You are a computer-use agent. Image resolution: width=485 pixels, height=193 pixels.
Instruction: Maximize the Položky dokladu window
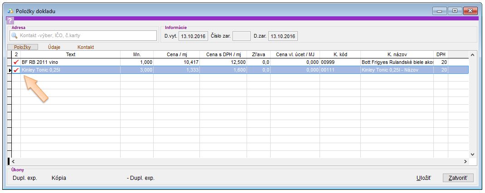point(455,11)
